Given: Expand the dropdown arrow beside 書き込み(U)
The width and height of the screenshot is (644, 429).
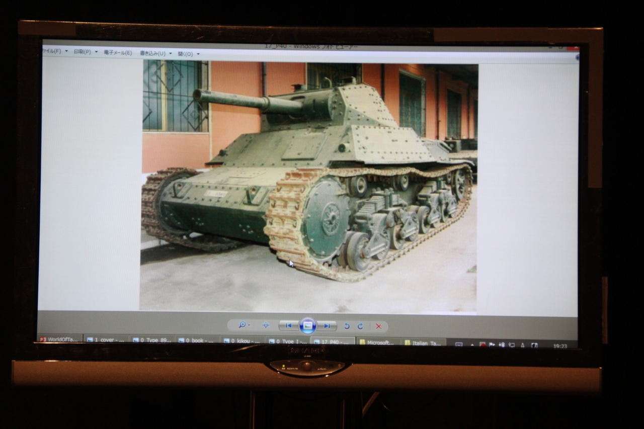Looking at the screenshot, I should coord(170,53).
